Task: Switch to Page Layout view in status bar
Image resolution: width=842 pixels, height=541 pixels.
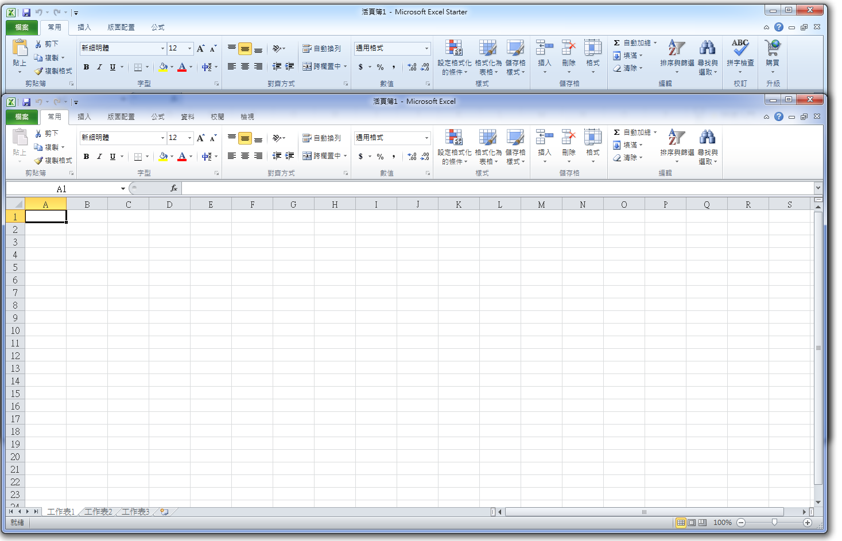Action: point(692,523)
